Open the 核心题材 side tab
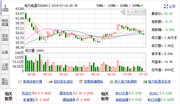Viewport: 180px width, 104px height. coord(5,81)
